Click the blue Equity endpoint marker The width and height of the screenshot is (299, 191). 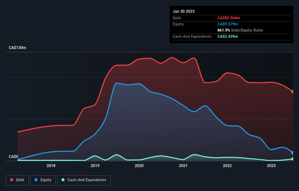coord(293,153)
